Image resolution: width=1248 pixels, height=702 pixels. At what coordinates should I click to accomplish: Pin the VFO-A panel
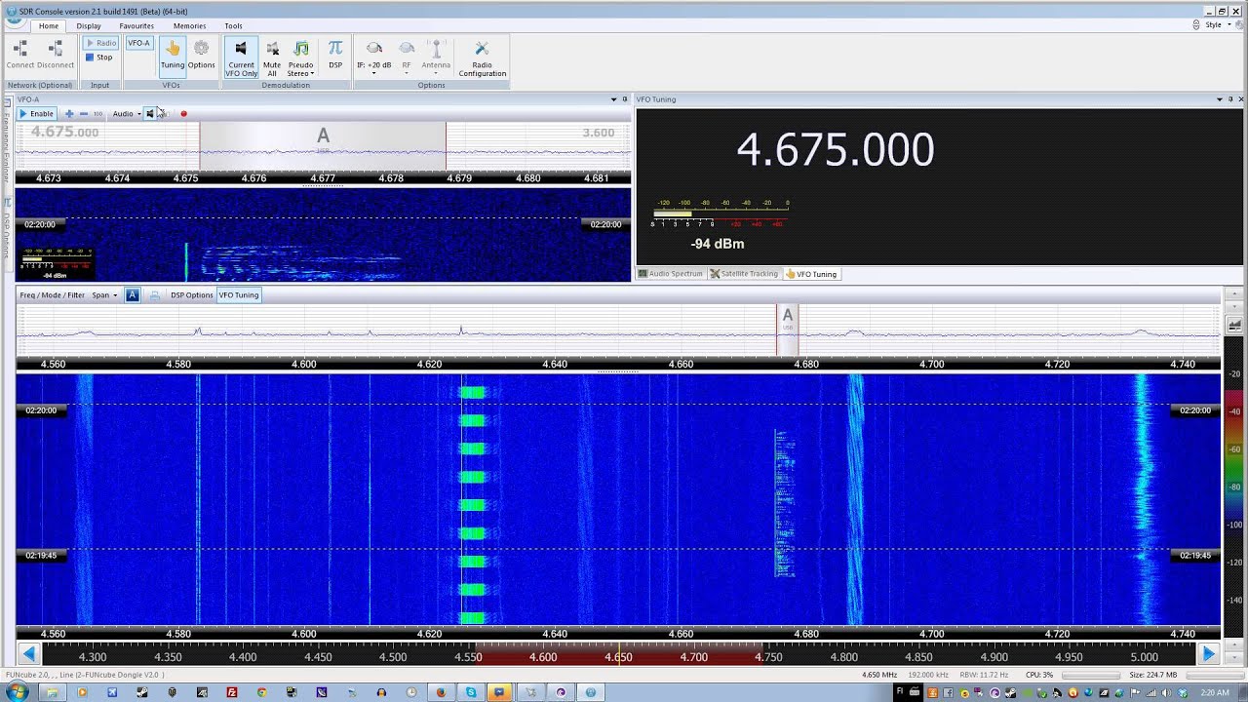pyautogui.click(x=625, y=99)
